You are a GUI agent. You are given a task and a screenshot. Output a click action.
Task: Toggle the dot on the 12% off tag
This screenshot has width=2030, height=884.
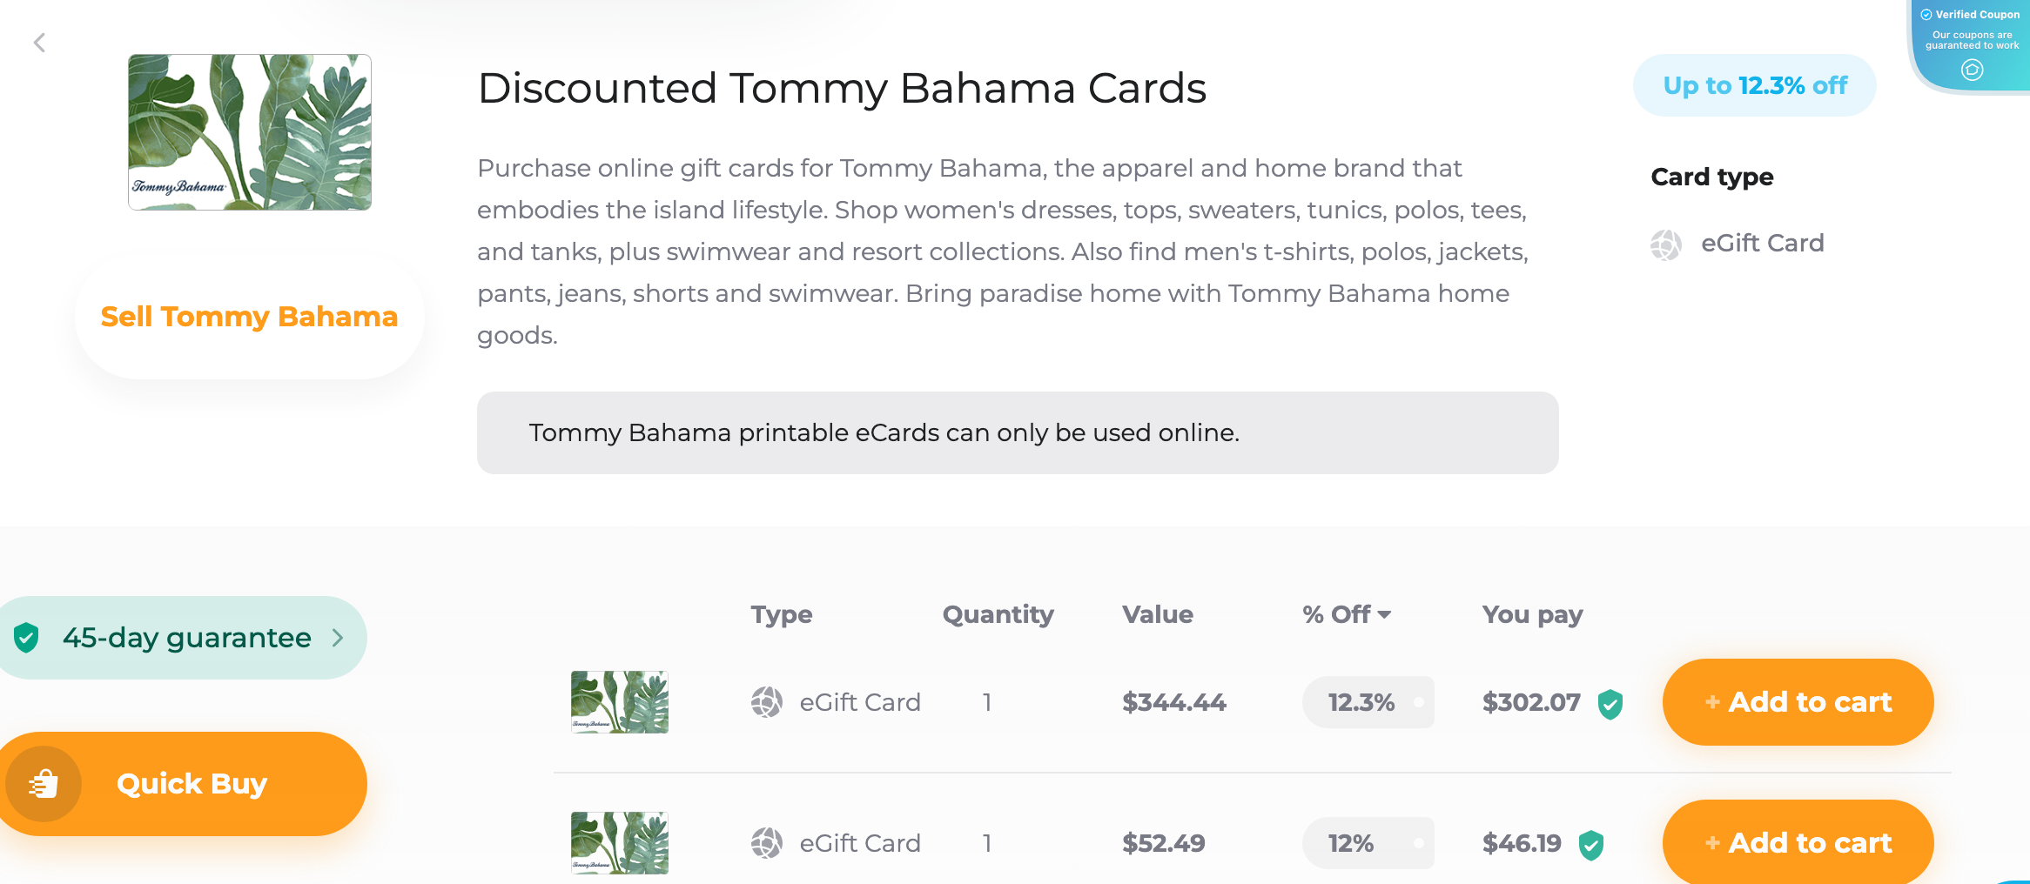point(1419,843)
